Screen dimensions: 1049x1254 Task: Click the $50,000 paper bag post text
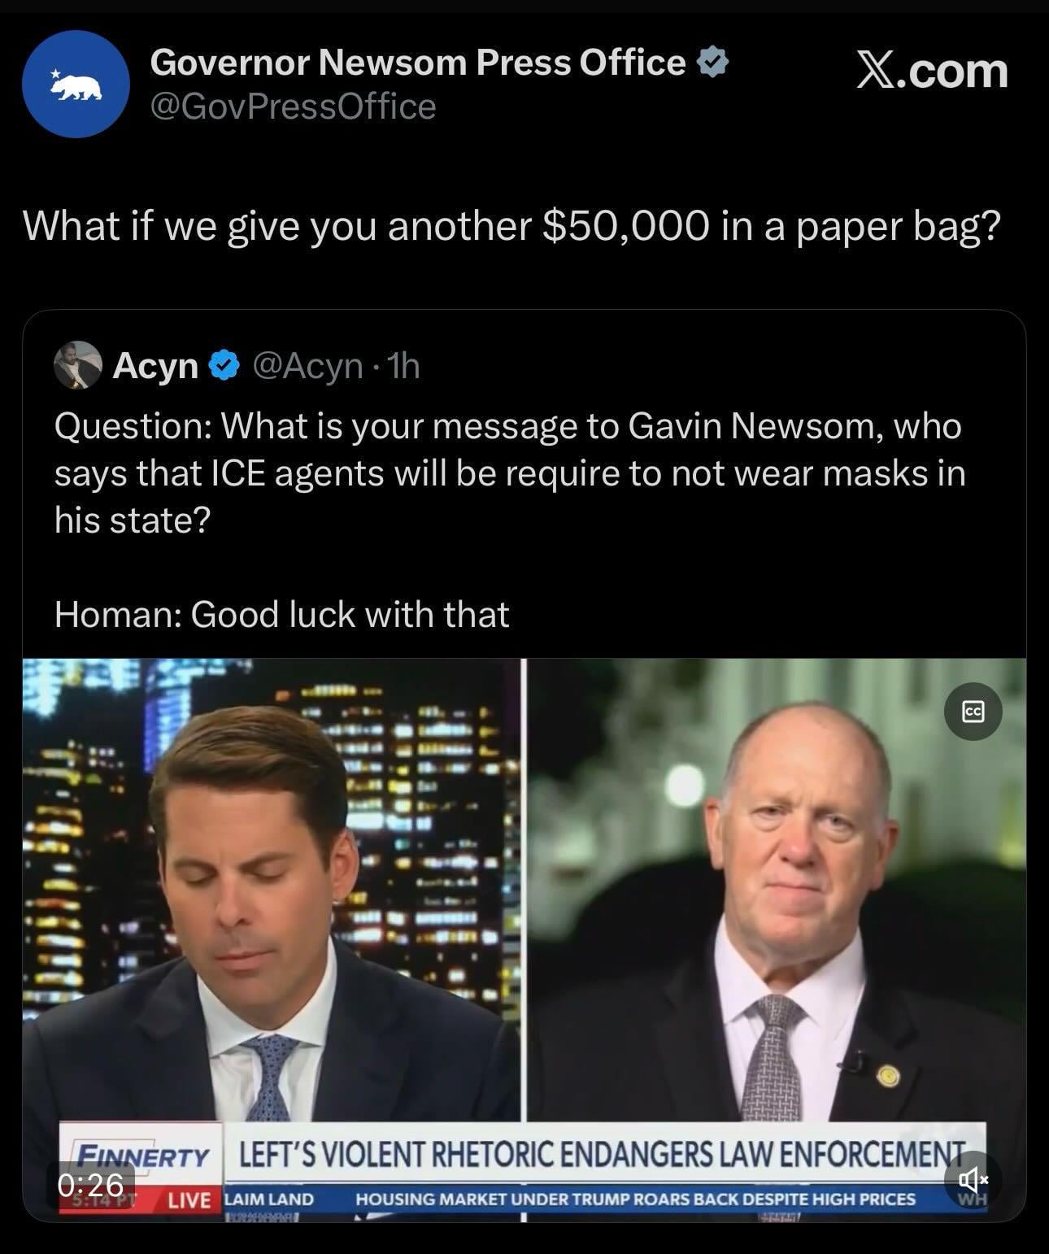511,225
